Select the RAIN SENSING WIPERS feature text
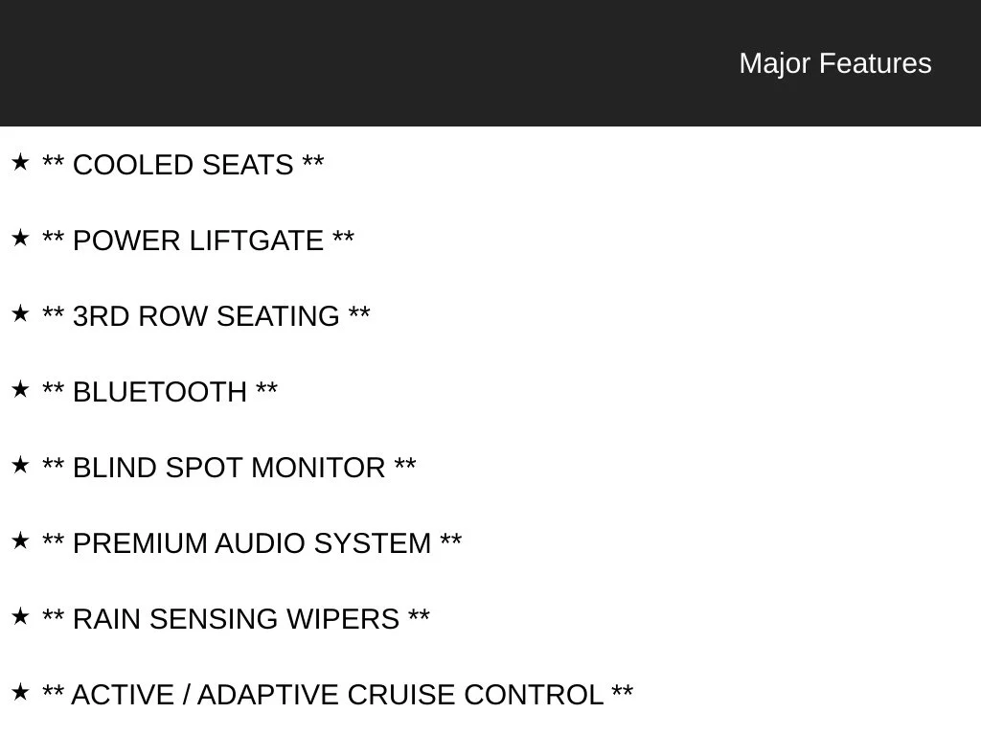 tap(236, 620)
